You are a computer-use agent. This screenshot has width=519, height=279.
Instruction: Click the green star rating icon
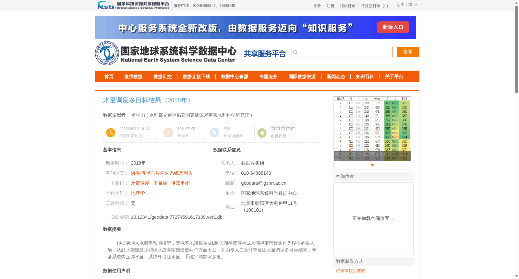[262, 133]
